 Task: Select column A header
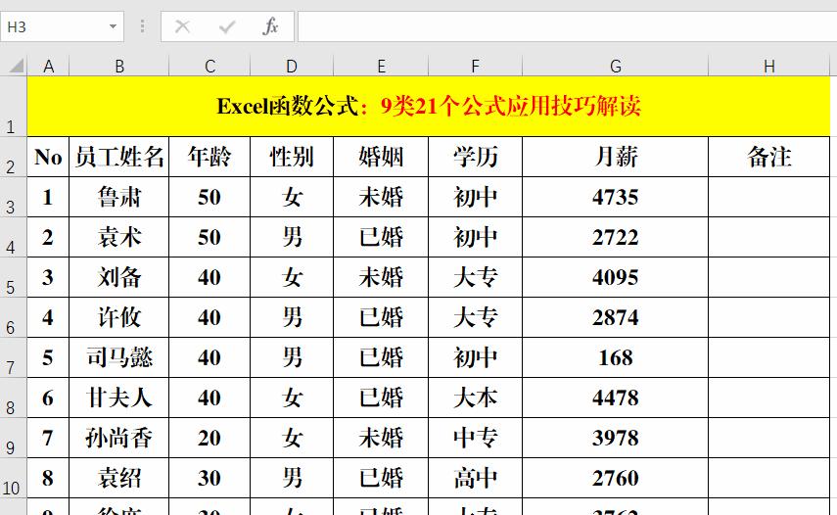48,67
